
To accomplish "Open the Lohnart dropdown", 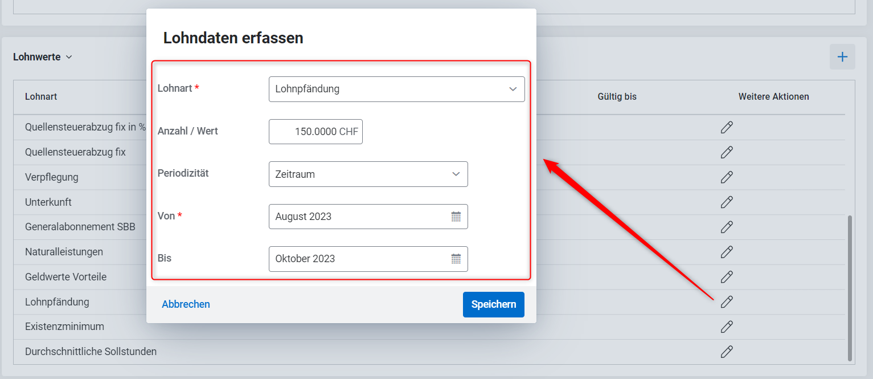I will (397, 89).
